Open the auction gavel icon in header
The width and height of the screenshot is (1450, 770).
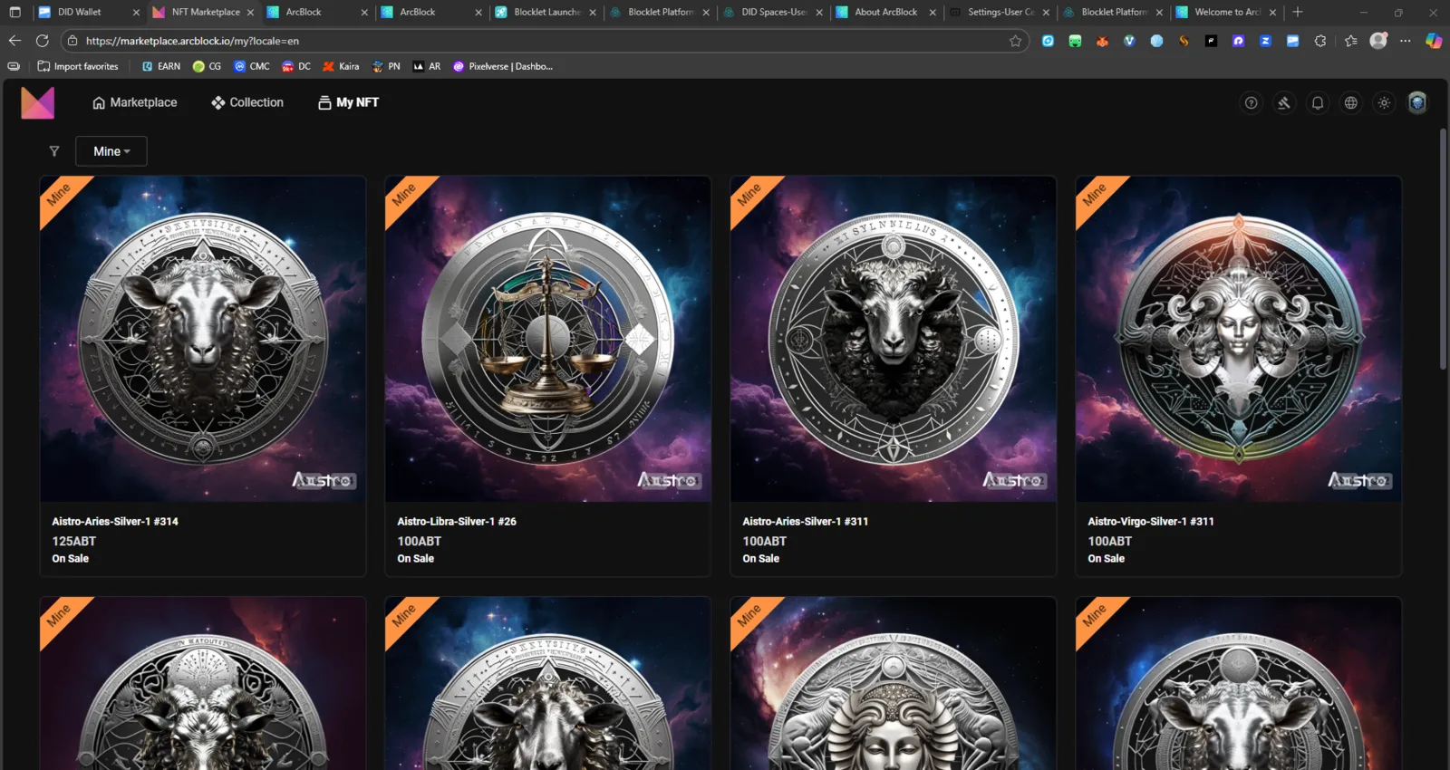coord(1284,103)
